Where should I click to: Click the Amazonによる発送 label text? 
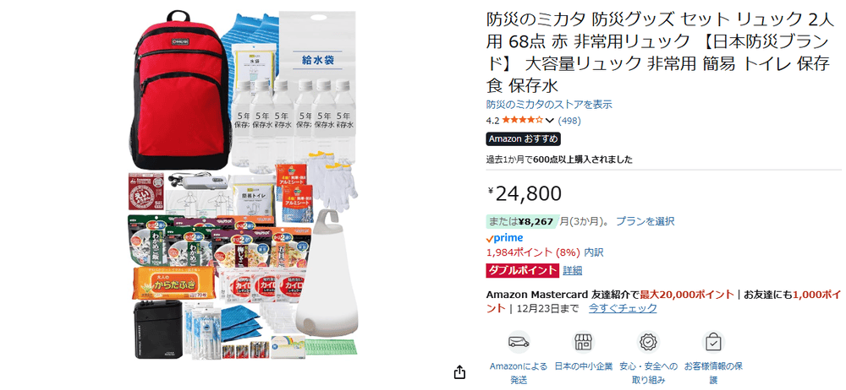click(519, 373)
